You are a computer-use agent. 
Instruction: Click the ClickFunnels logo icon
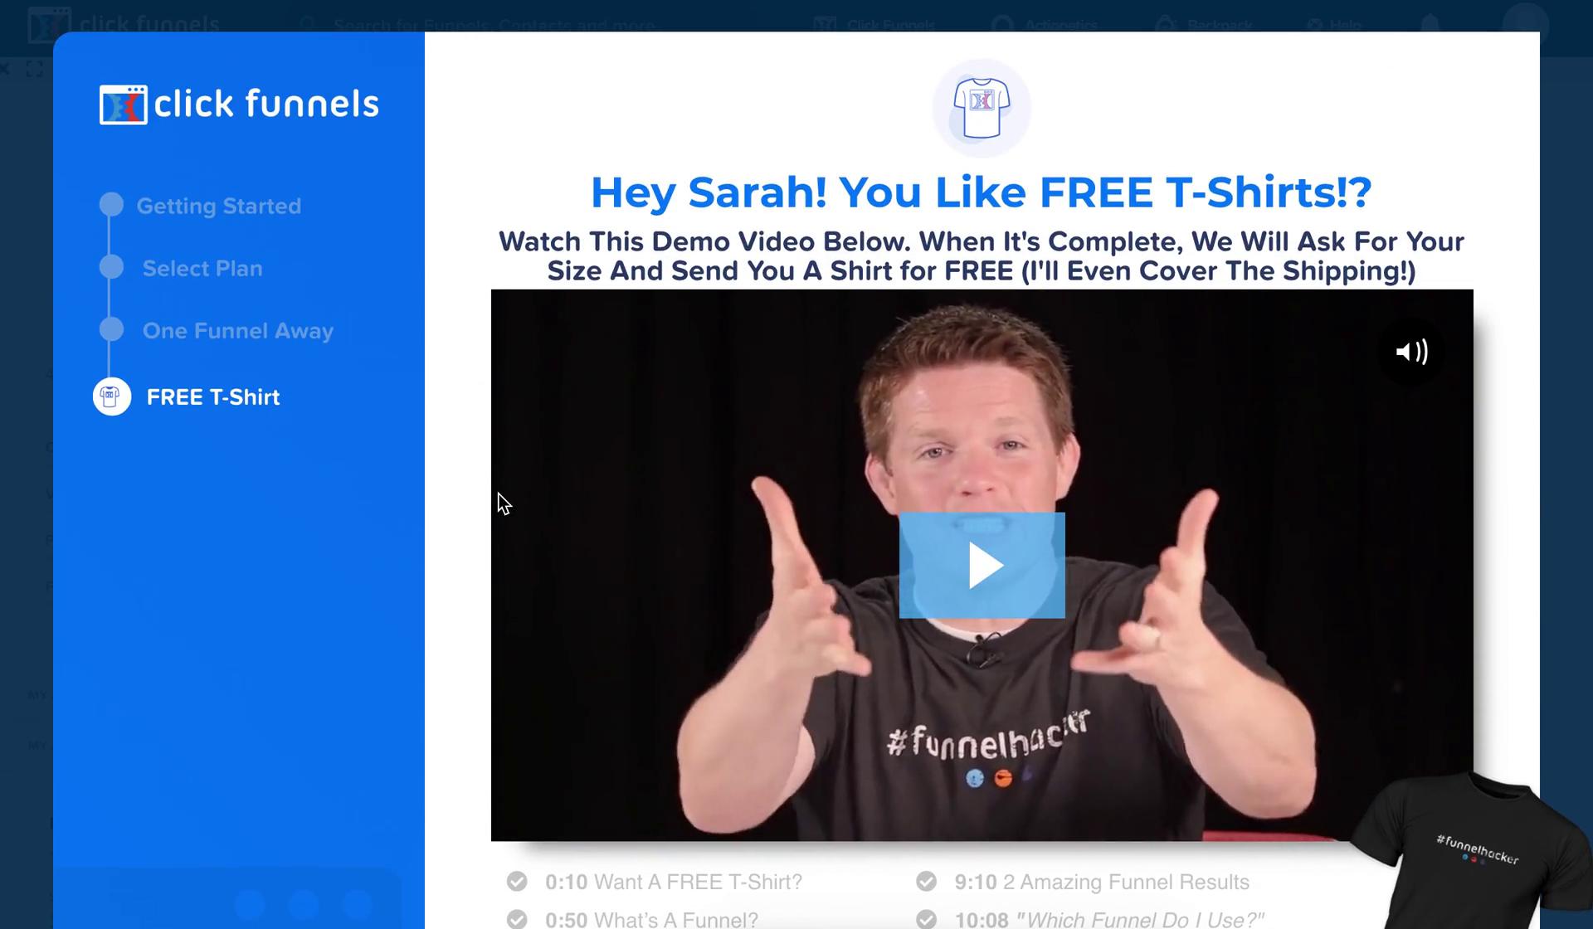123,103
